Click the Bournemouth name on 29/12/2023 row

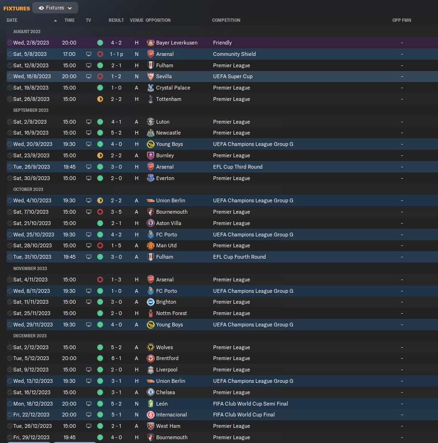pos(172,437)
